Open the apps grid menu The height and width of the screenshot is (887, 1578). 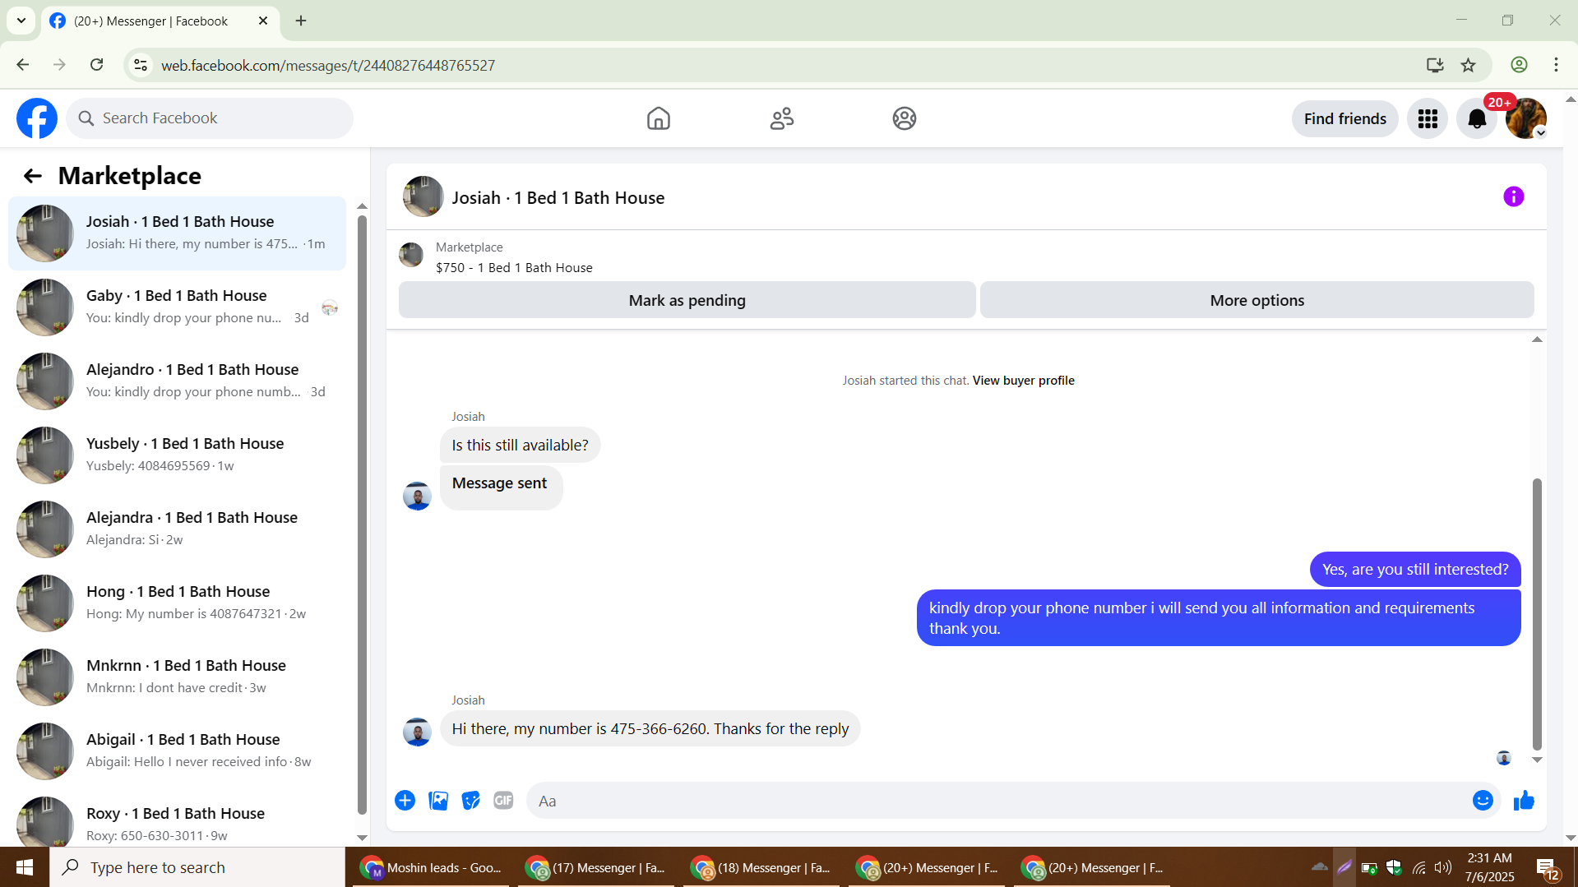[1428, 118]
